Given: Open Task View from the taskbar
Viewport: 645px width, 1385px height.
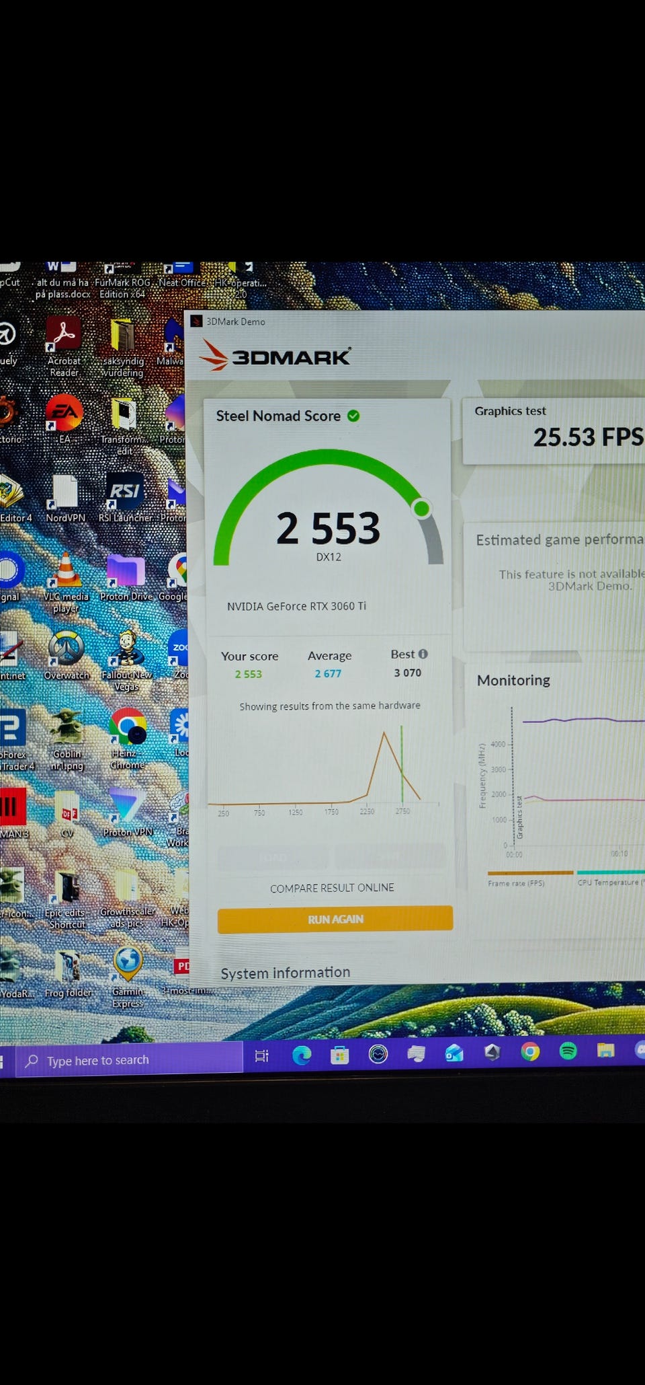Looking at the screenshot, I should click(x=262, y=1056).
